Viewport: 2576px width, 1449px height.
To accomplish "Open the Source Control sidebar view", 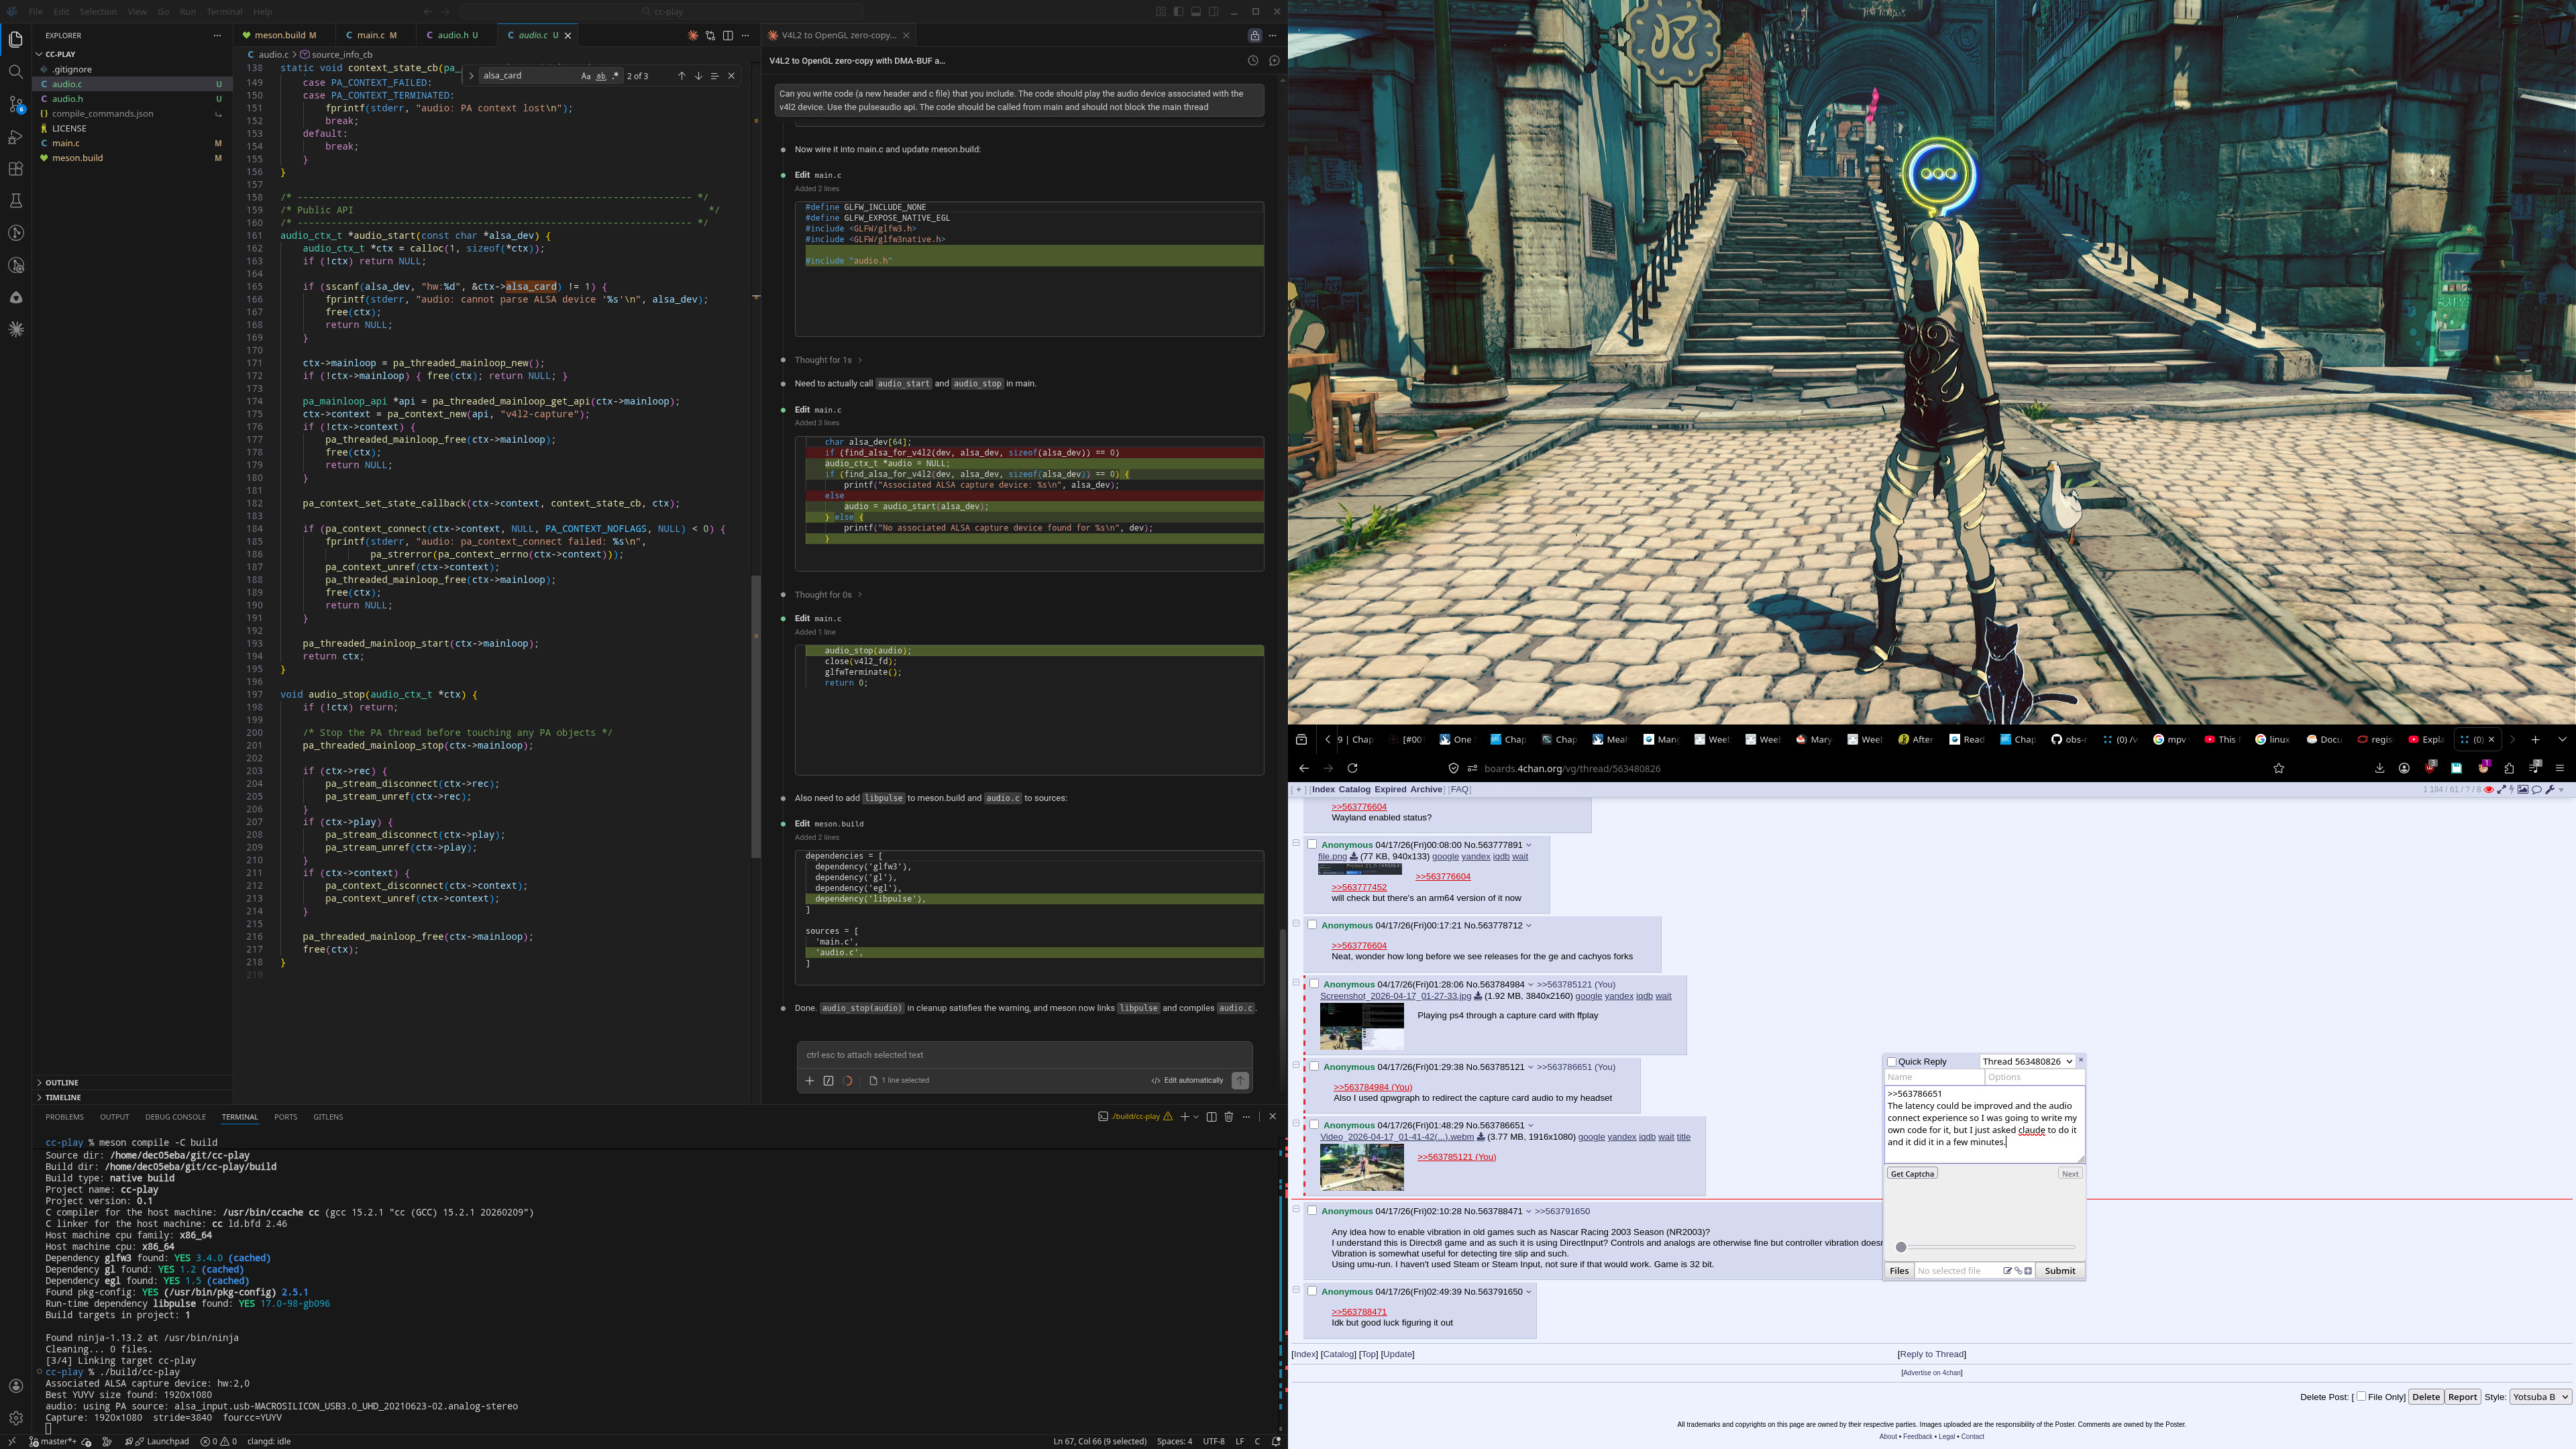I will (x=15, y=104).
